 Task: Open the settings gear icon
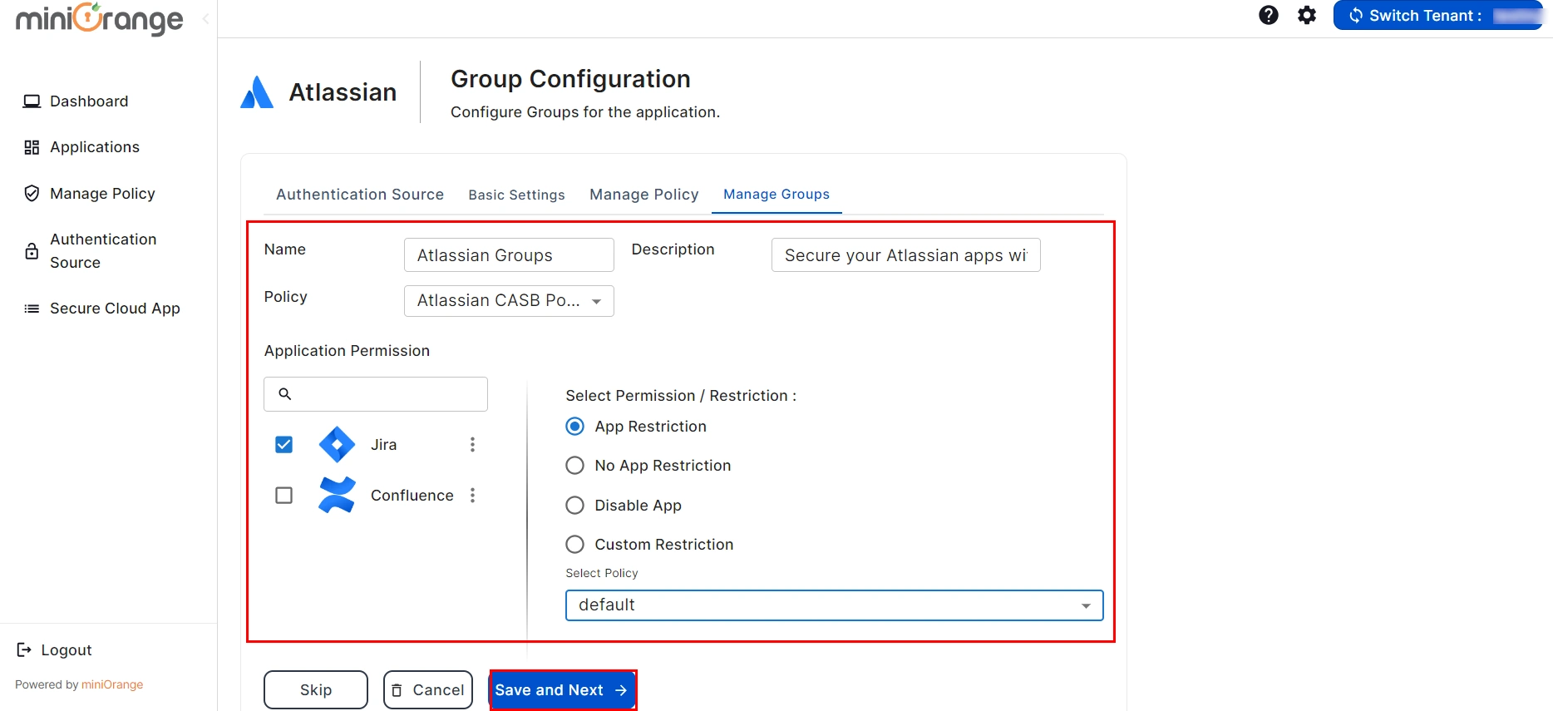pos(1307,15)
